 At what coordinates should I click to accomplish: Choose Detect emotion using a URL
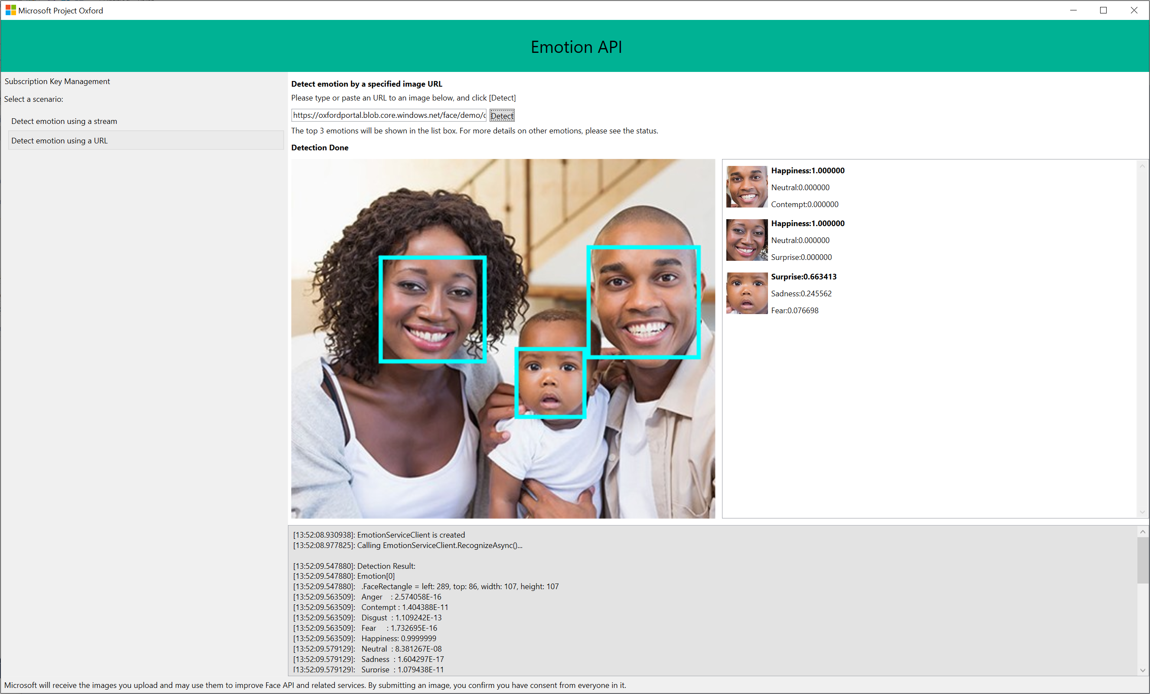[x=60, y=141]
